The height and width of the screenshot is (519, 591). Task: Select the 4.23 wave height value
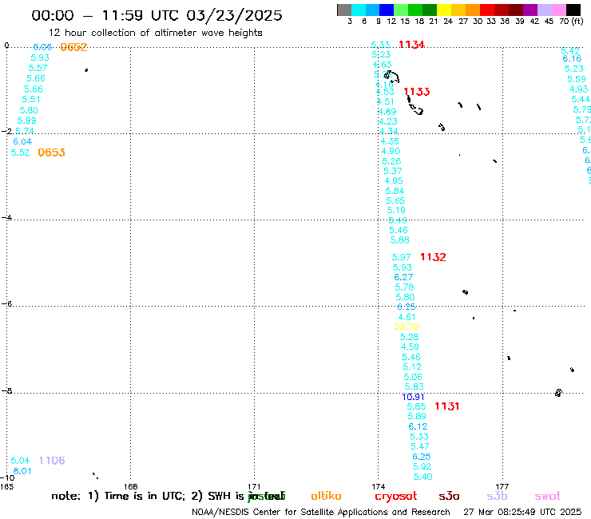point(388,121)
